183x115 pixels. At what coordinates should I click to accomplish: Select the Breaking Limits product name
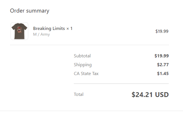[49, 29]
